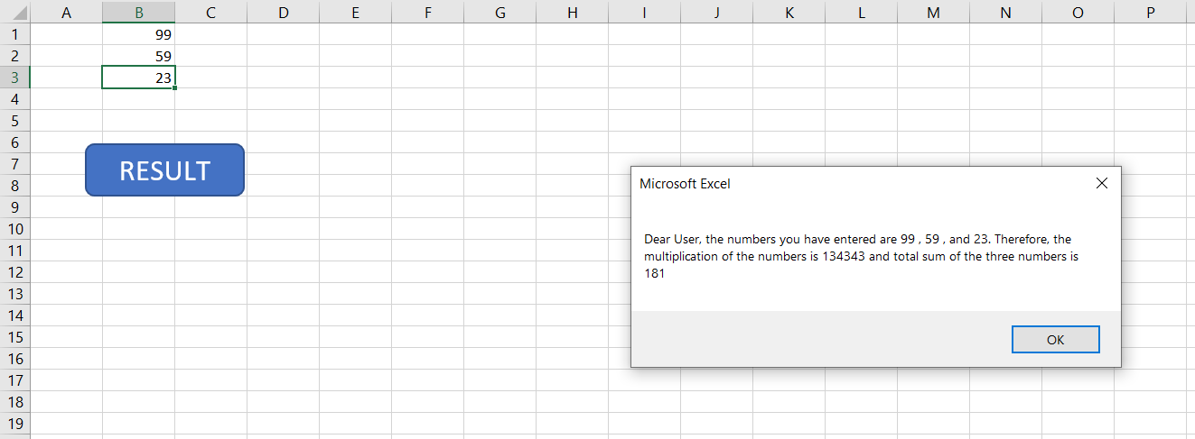1195x439 pixels.
Task: Select column A header
Action: point(66,13)
